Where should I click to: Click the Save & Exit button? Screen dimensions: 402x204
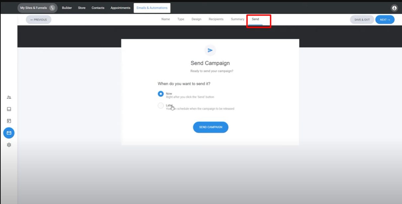coord(362,20)
